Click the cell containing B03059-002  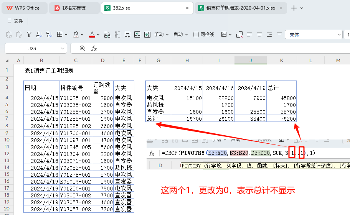(76, 181)
